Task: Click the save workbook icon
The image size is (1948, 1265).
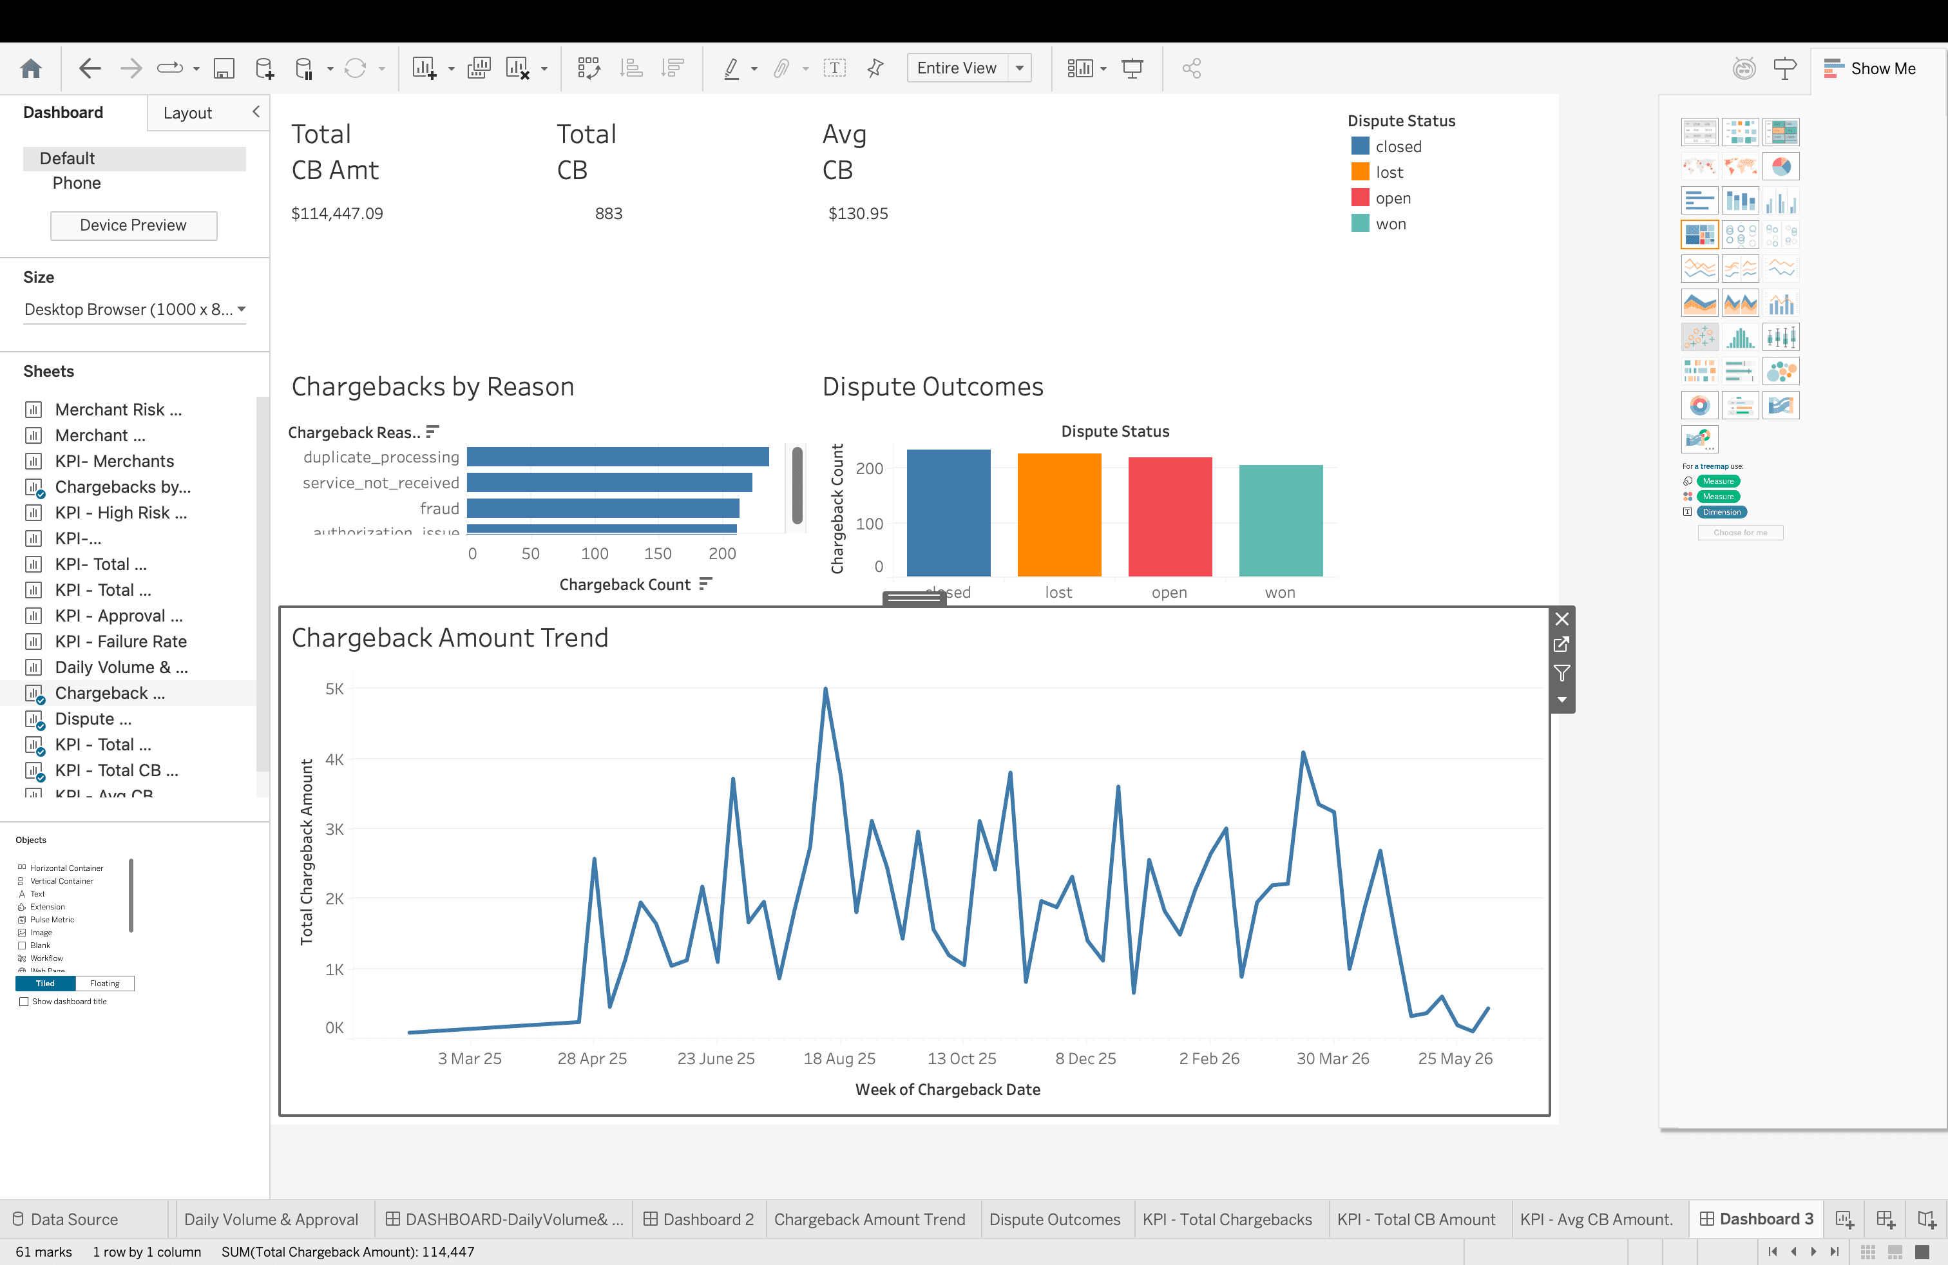Action: [x=224, y=68]
